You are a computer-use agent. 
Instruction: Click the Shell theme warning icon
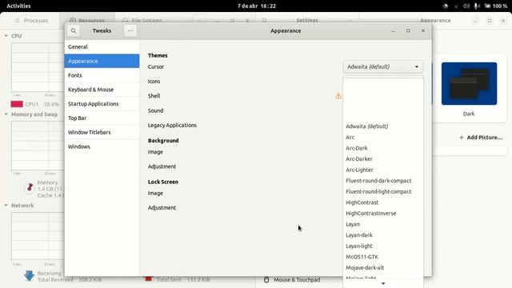(x=338, y=96)
